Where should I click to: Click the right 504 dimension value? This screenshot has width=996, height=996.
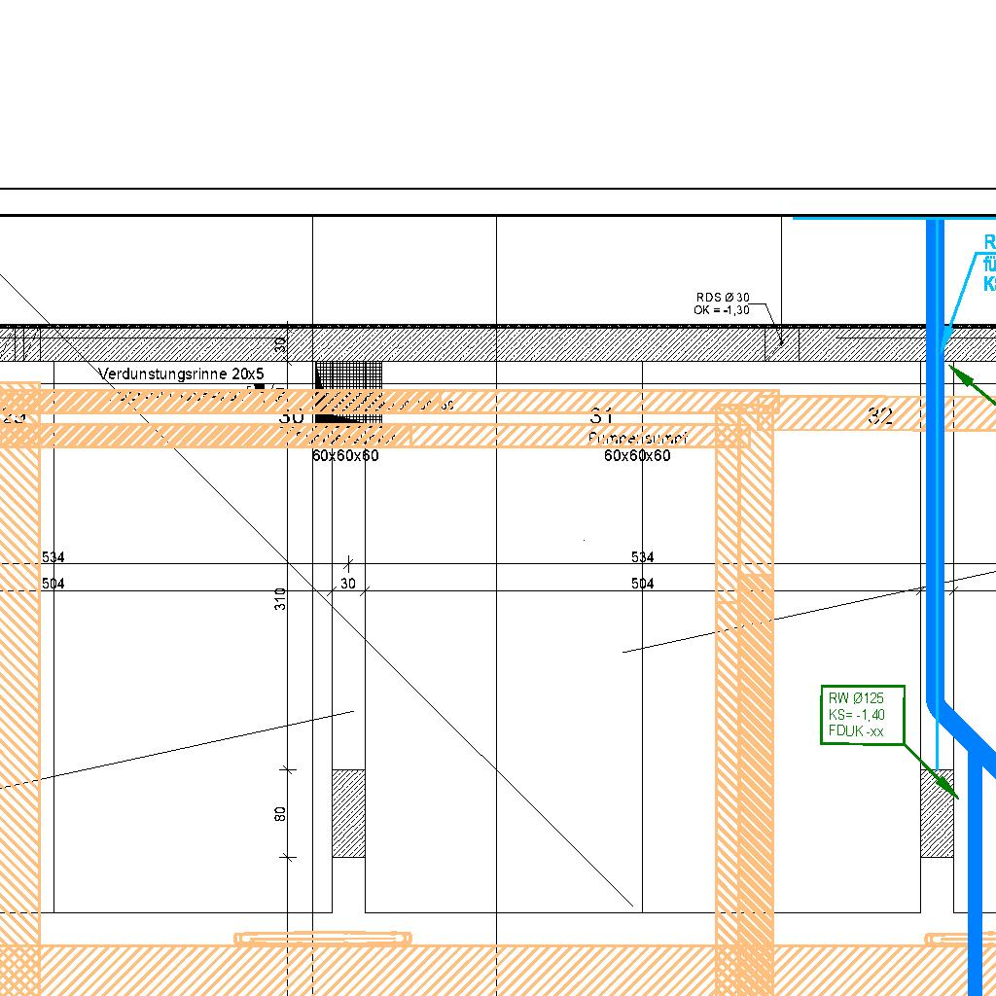click(642, 584)
